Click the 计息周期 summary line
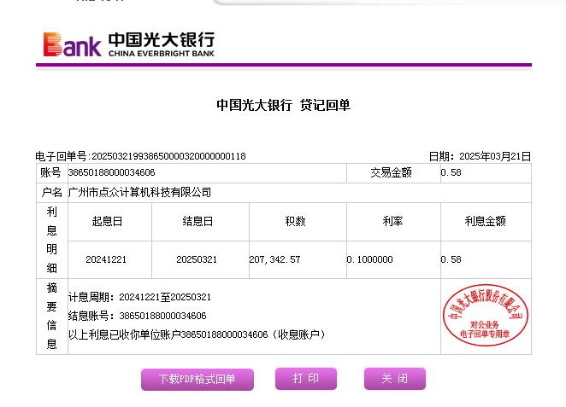566x407 pixels. click(139, 297)
